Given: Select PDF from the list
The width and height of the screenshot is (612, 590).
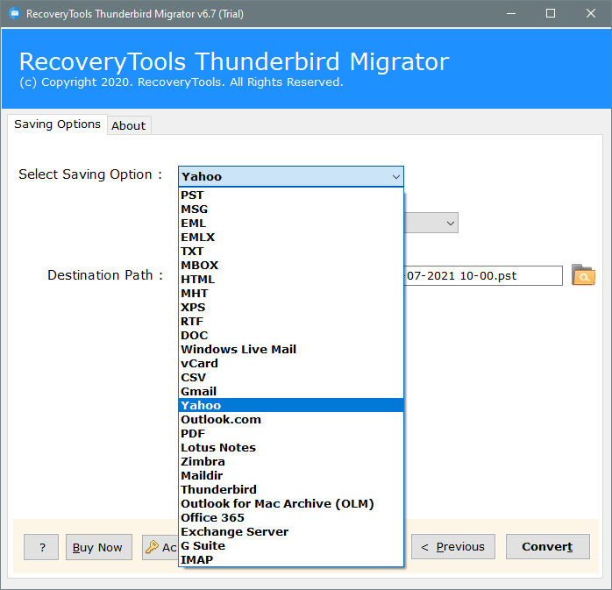Looking at the screenshot, I should (x=291, y=434).
